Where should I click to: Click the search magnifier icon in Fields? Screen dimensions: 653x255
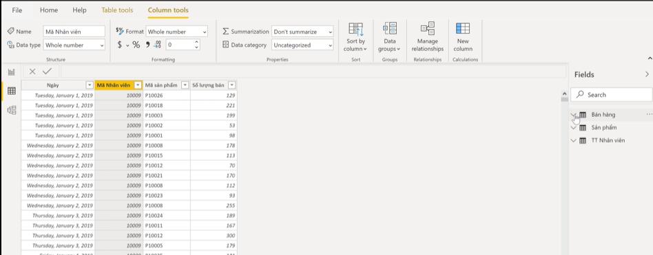(x=580, y=95)
